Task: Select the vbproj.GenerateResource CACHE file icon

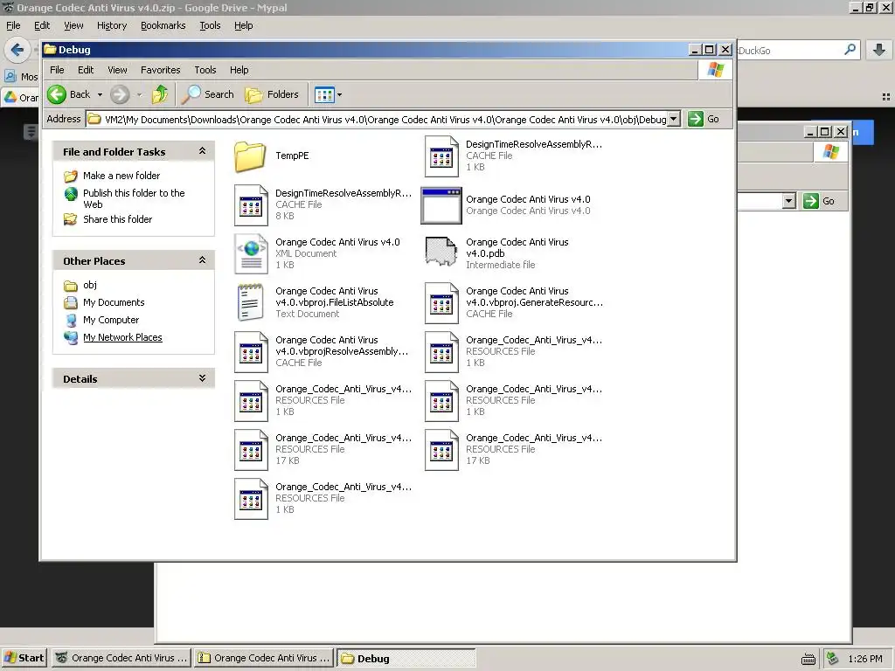Action: point(441,303)
